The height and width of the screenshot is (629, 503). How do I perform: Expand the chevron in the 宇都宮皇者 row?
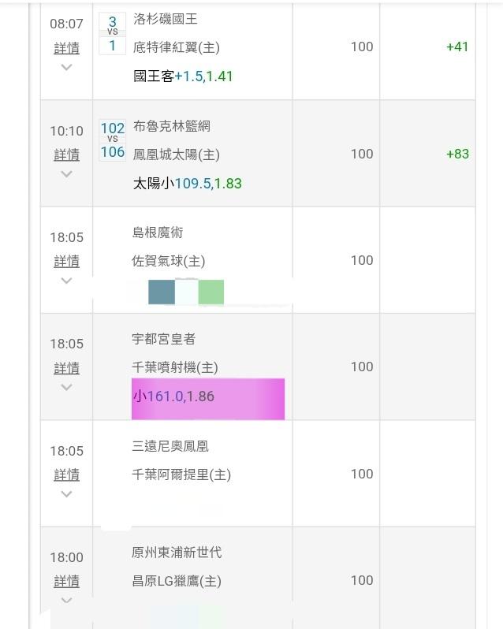coord(66,387)
